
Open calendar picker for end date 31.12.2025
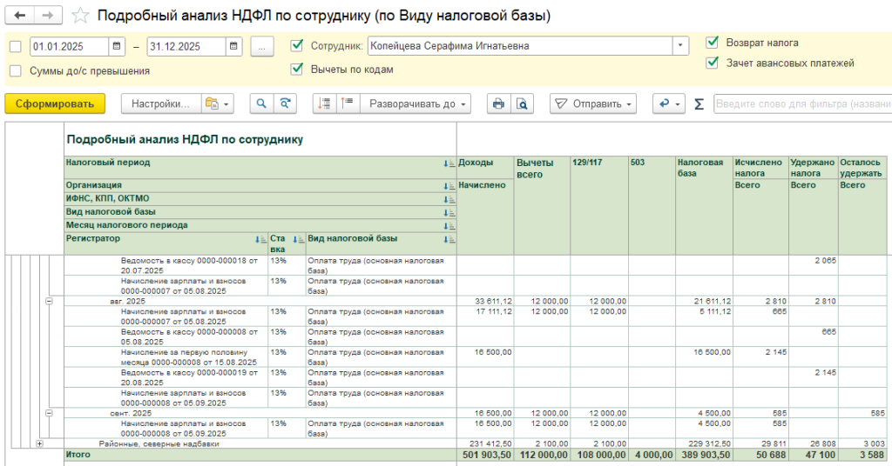point(233,46)
